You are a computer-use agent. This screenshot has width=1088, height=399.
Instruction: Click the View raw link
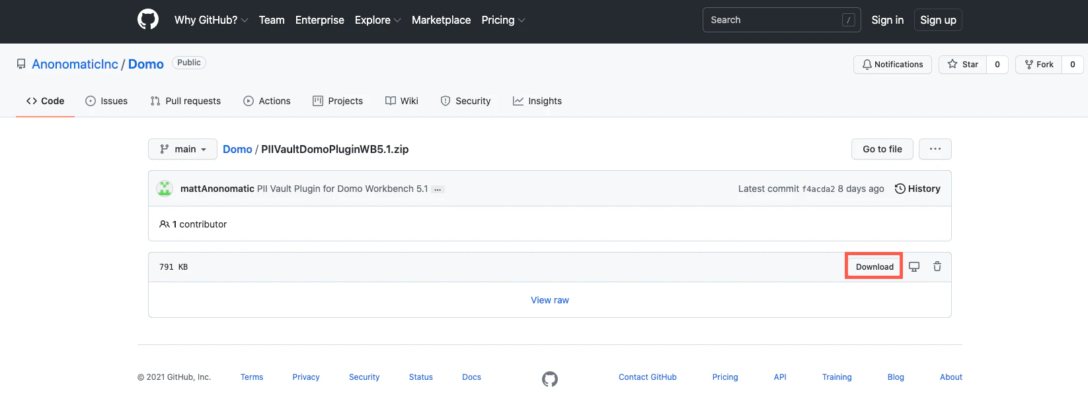[550, 300]
